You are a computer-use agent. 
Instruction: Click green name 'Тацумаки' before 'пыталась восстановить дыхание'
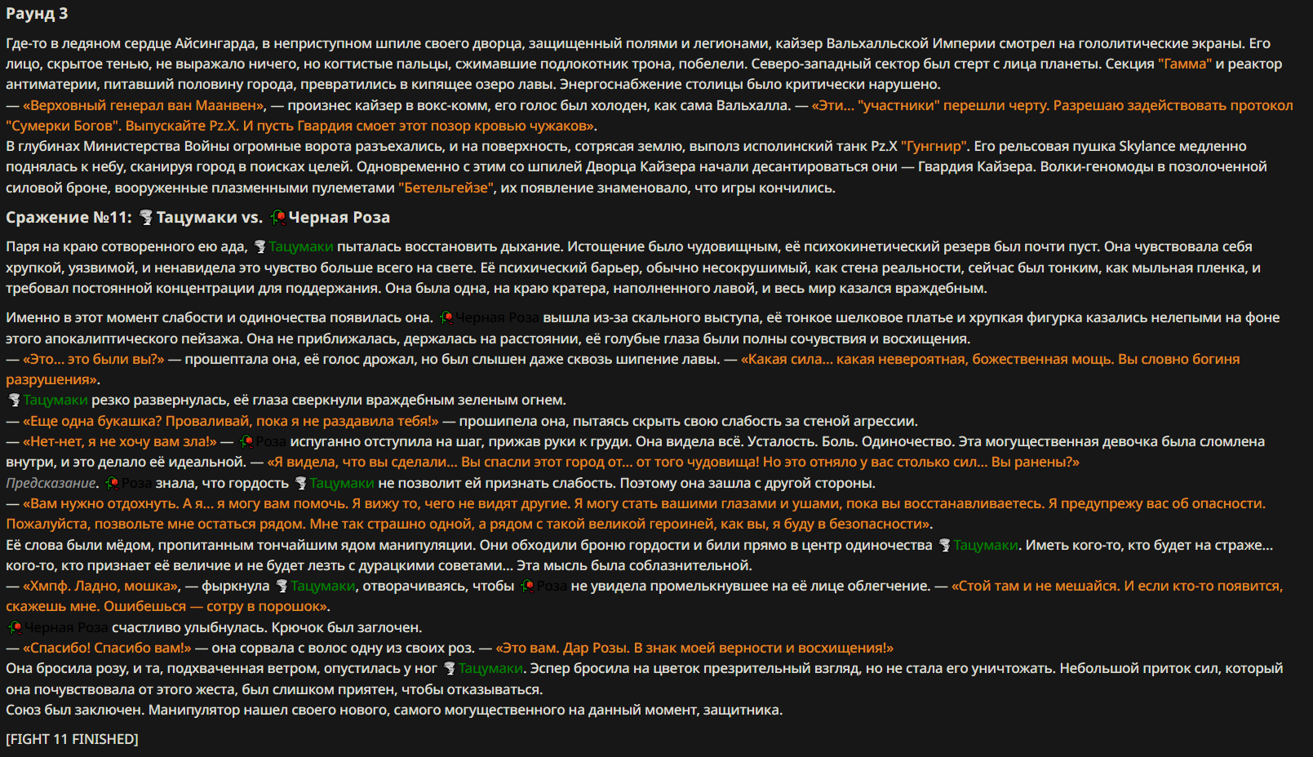[301, 246]
